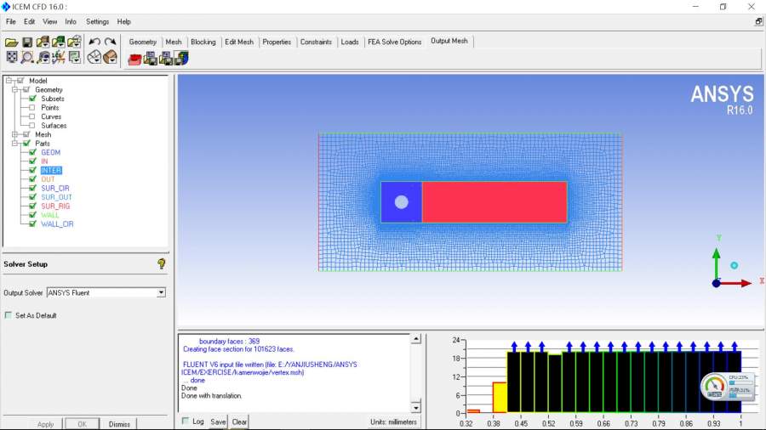766x430 pixels.
Task: Select the Box Zoom magnifier icon
Action: click(27, 58)
